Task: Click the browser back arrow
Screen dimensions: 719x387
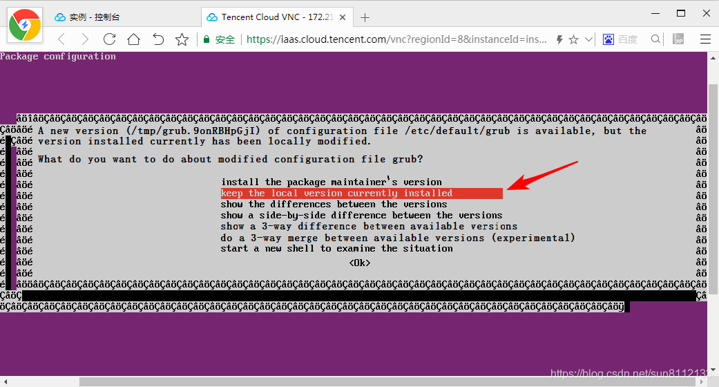Action: [x=61, y=39]
